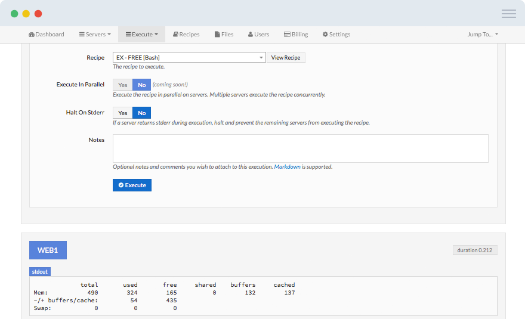Go to the Recipes page
The image size is (525, 319).
point(186,34)
